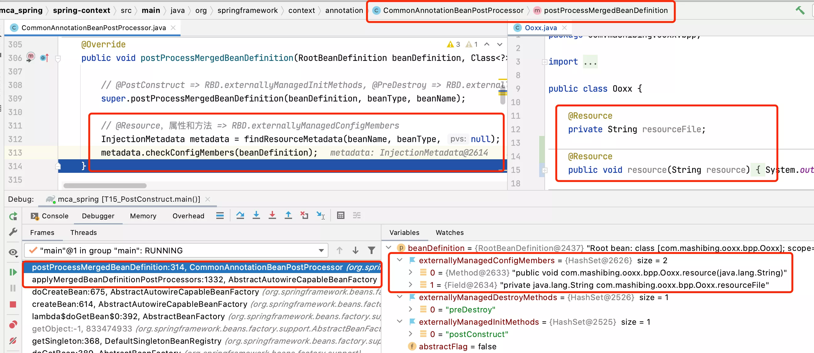Image resolution: width=814 pixels, height=353 pixels.
Task: Expand the "preDestroy" entry
Action: click(410, 309)
